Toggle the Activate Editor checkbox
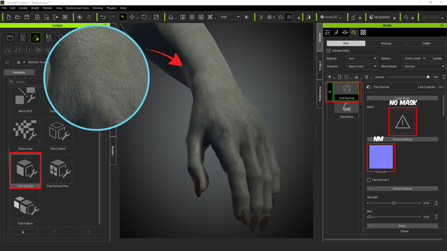Image resolution: width=447 pixels, height=251 pixels. coord(329,51)
